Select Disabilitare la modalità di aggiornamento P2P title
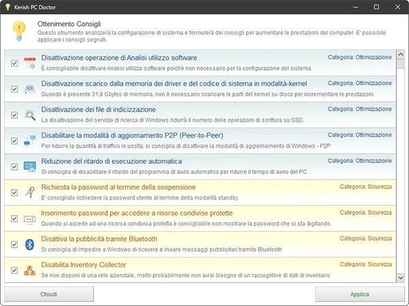Viewport: 409px width, 306px height. 132,135
